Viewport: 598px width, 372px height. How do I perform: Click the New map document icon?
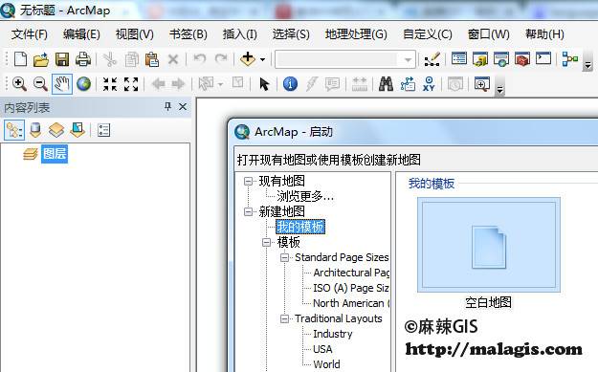tap(20, 59)
